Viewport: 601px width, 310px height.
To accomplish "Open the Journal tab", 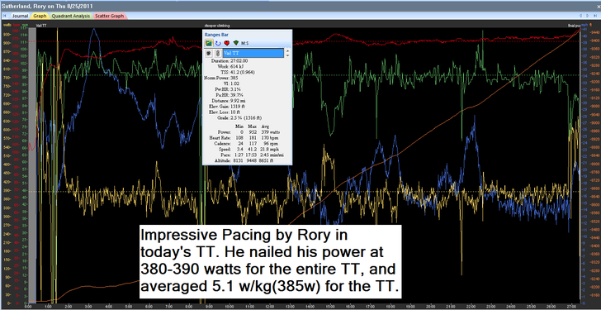I will [20, 16].
